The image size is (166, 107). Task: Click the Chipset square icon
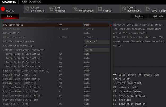pyautogui.click(x=100, y=9)
